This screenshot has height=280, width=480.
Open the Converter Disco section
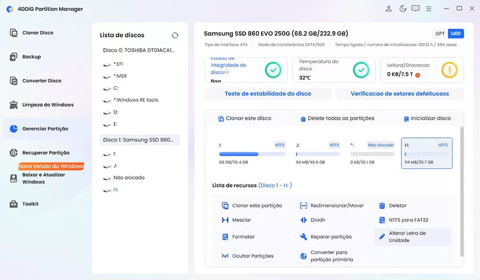(x=35, y=81)
